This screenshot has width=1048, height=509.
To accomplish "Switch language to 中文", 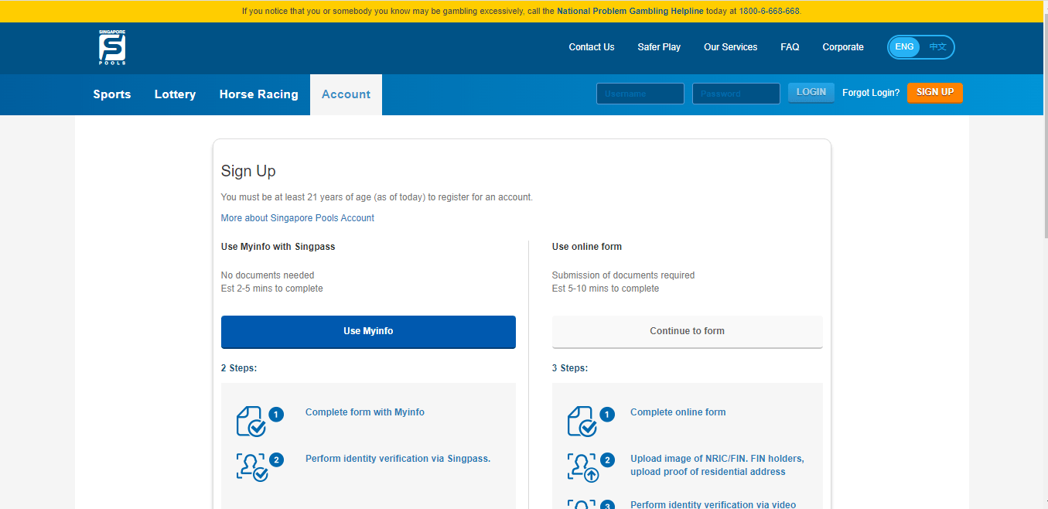I will (x=937, y=47).
